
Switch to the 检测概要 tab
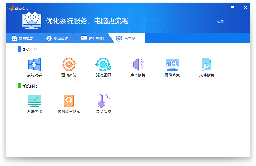click(23, 38)
